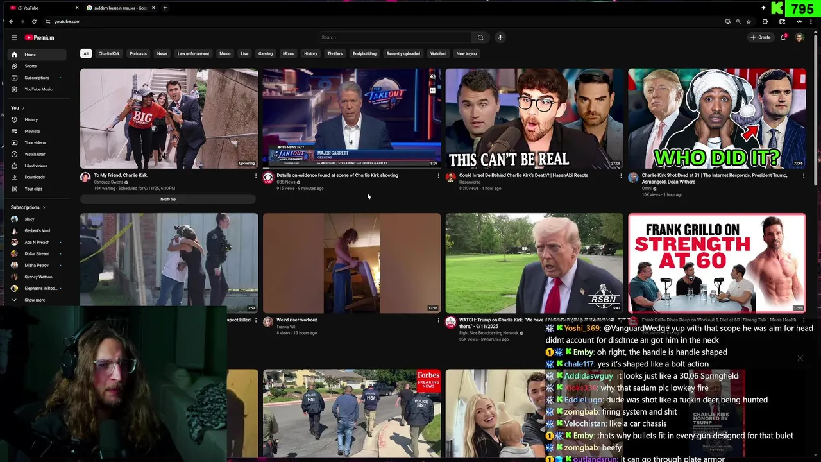This screenshot has width=821, height=462.
Task: Open Forbes Breaking News police thumbnail
Action: (x=352, y=413)
